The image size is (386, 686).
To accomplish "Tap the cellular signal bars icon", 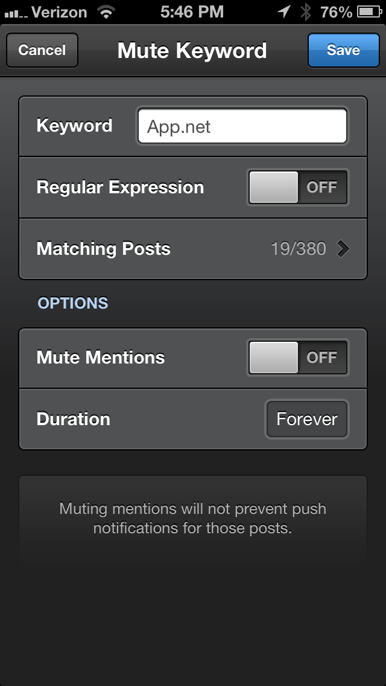I will (x=15, y=13).
